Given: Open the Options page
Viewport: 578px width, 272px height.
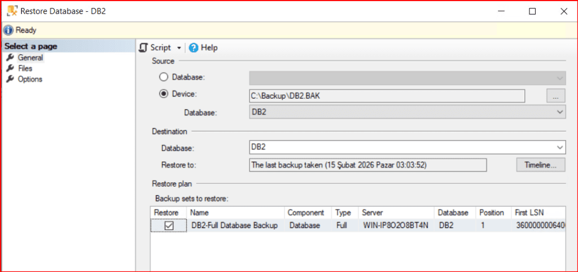Looking at the screenshot, I should tap(30, 79).
